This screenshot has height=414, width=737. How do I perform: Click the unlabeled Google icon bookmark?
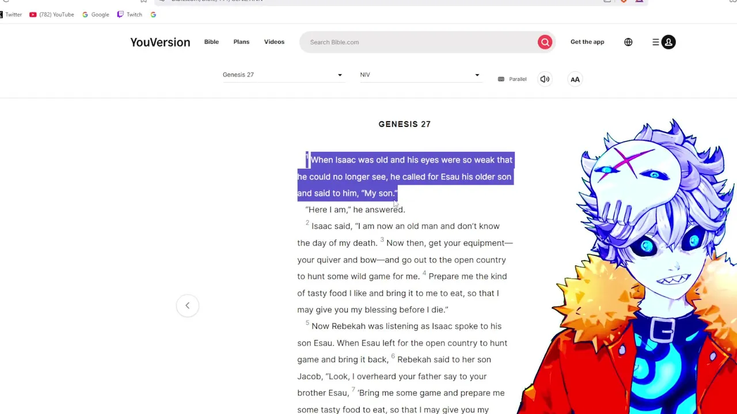153,14
